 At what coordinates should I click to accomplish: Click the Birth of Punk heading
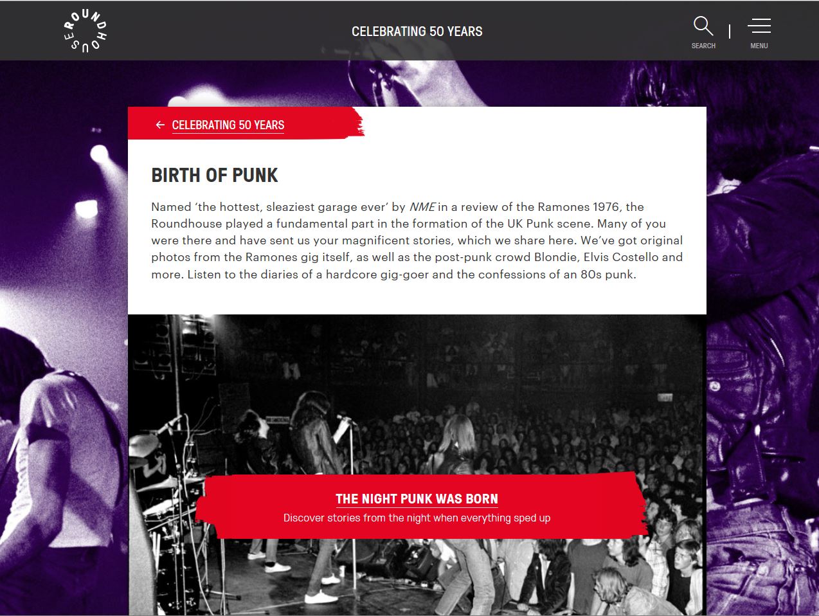coord(215,175)
